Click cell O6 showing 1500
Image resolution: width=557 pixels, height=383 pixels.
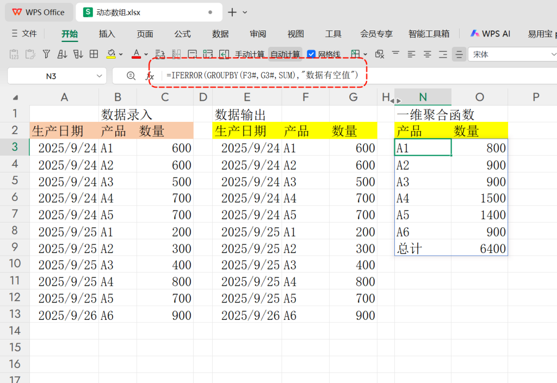pos(480,198)
